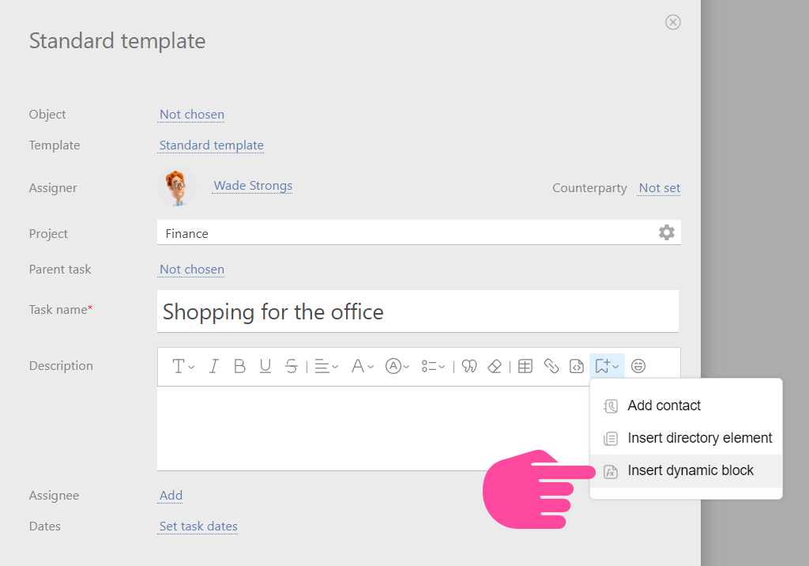Screen dimensions: 809x566
Task: Insert a hyperlink in the description
Action: click(x=551, y=366)
